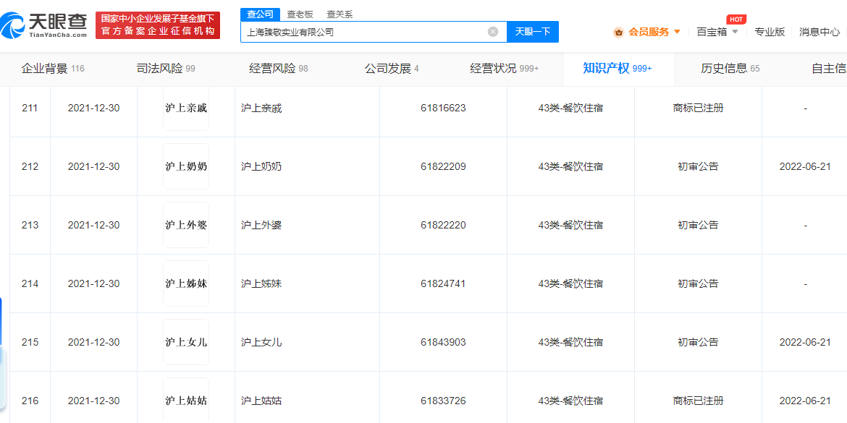Click trademark name text 沪上女儿

coord(261,342)
